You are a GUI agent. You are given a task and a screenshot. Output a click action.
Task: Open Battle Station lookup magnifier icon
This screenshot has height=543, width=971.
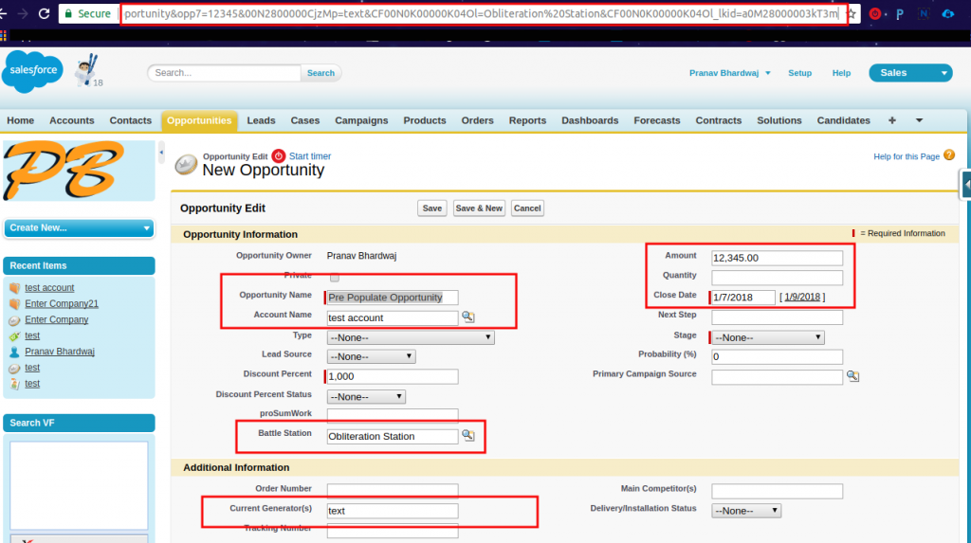(468, 435)
